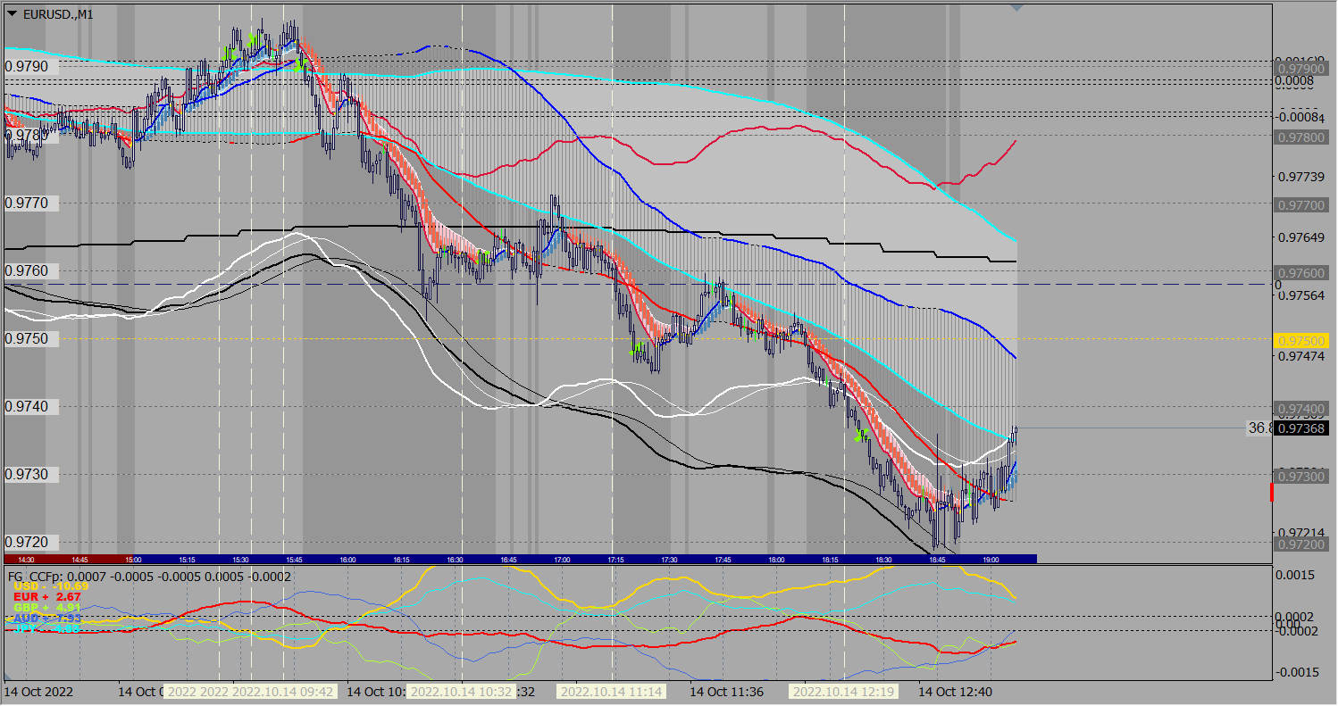Click the "18:15" session time label
The width and height of the screenshot is (1338, 706).
830,560
